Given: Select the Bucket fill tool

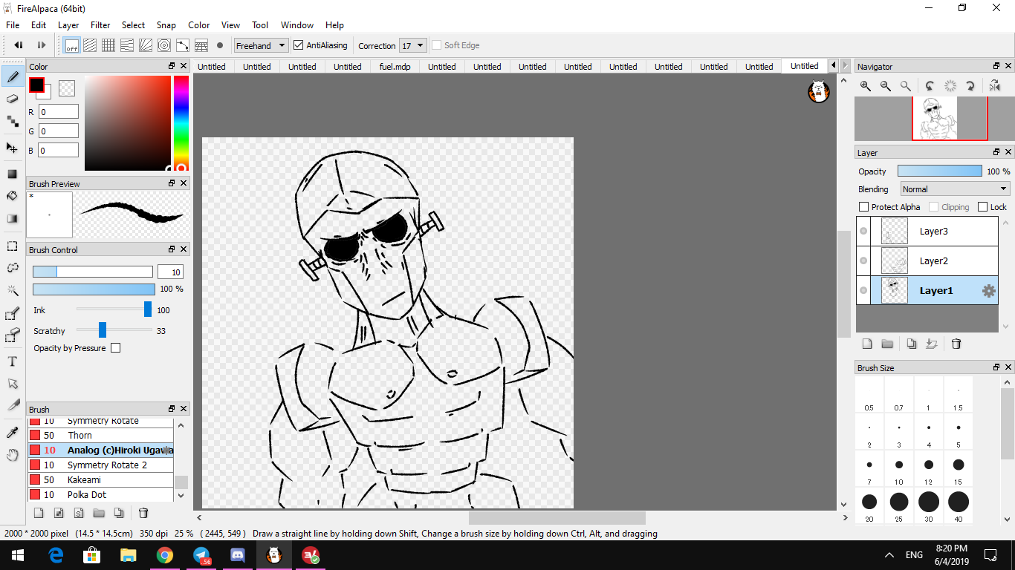Looking at the screenshot, I should coord(12,196).
